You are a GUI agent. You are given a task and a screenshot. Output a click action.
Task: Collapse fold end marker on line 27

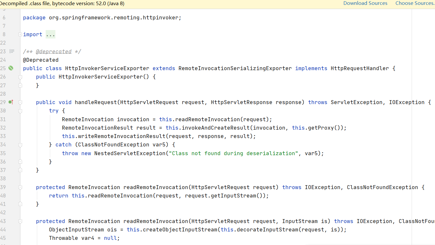pos(20,85)
